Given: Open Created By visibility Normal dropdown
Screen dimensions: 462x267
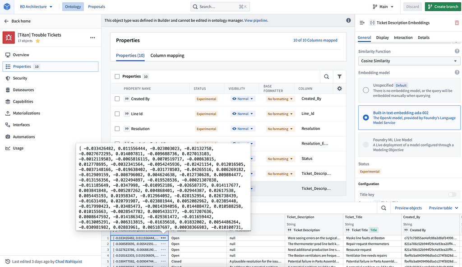Looking at the screenshot, I should [243, 99].
